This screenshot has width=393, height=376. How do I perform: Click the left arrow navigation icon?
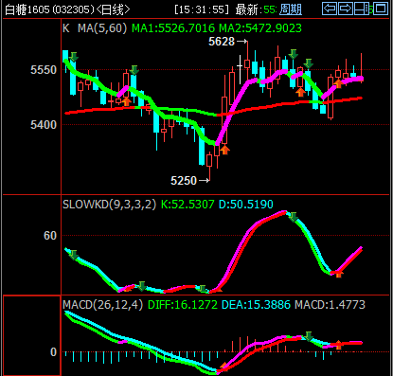tap(330, 9)
